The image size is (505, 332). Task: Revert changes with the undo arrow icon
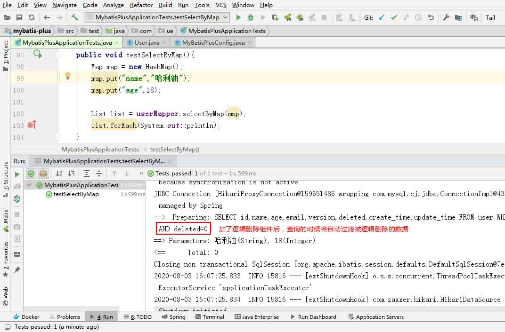click(431, 17)
